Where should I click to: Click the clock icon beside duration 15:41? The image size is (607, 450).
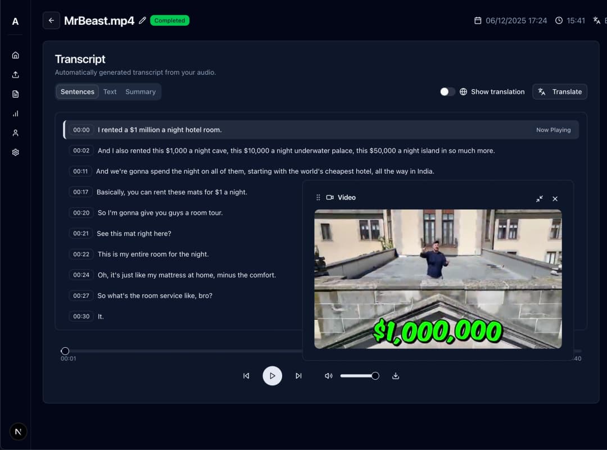click(559, 21)
